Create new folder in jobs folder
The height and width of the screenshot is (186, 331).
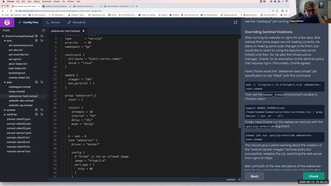coord(41,82)
